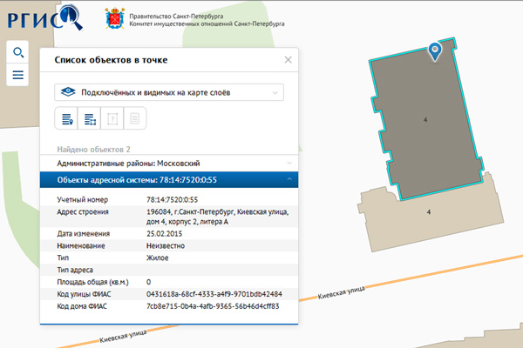Close the Список объектов в точке panel
The image size is (523, 348).
tap(289, 60)
